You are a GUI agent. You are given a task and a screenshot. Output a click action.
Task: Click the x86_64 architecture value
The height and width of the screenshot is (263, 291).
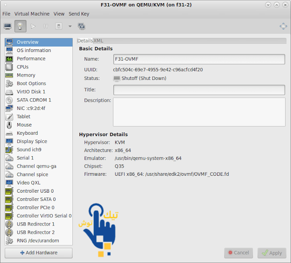(123, 150)
